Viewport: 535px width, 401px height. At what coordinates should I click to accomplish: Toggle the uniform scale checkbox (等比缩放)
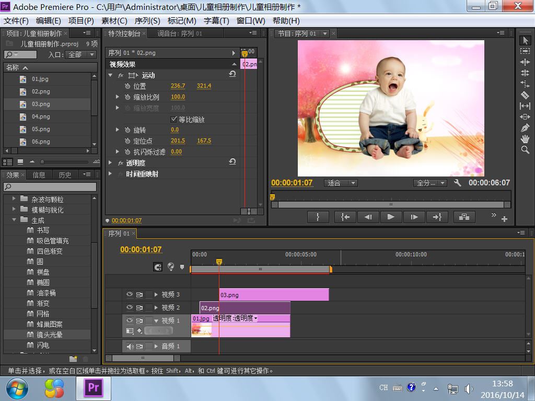[174, 120]
